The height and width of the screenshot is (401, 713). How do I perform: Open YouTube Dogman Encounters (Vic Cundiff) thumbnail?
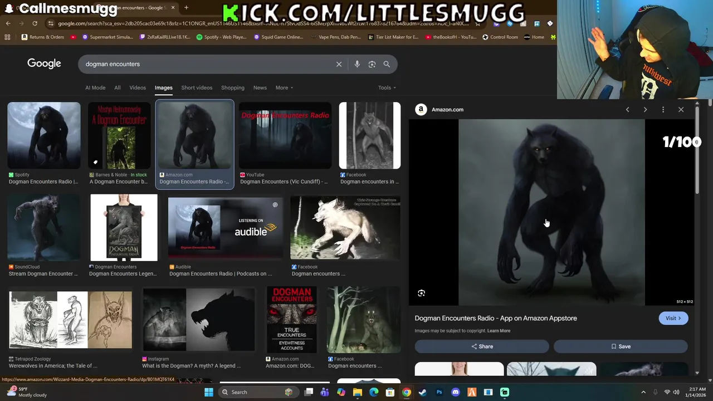coord(285,135)
